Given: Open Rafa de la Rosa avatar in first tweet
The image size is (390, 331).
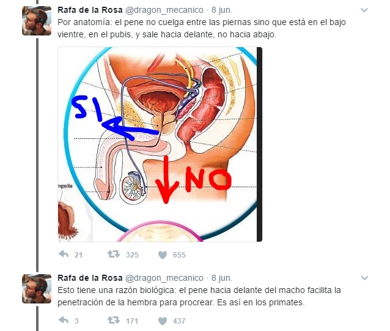Looking at the screenshot, I should [x=37, y=21].
